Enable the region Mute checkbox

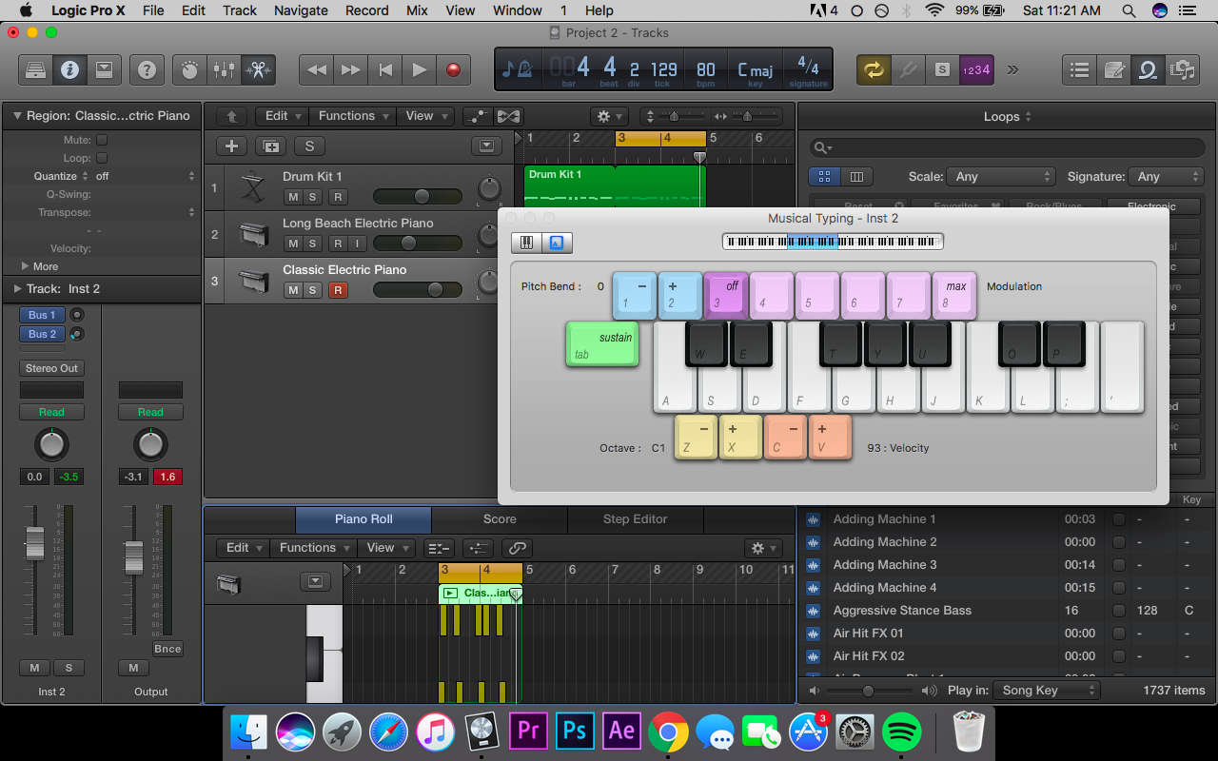(x=102, y=140)
